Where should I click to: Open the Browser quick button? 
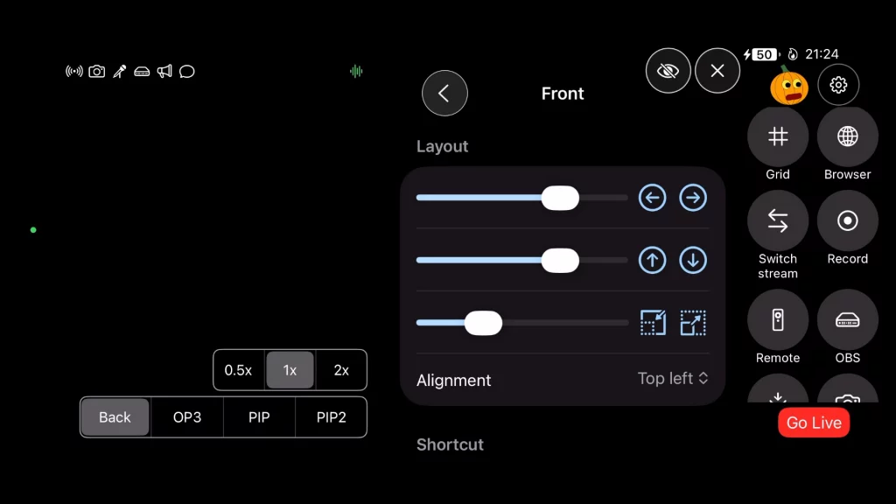[847, 136]
